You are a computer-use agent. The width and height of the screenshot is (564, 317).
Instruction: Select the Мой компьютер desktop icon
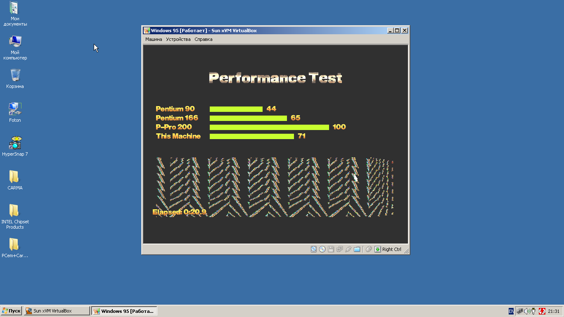coord(15,48)
